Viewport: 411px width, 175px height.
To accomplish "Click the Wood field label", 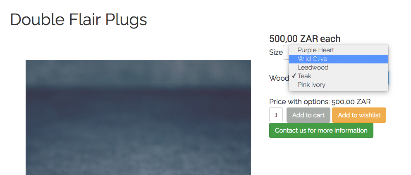I will pos(279,78).
